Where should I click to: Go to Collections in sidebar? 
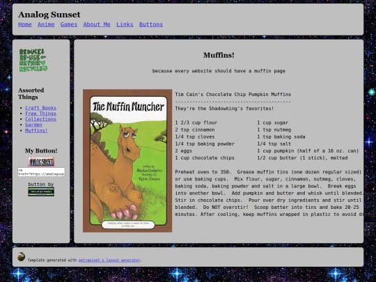click(41, 119)
